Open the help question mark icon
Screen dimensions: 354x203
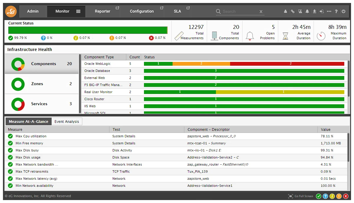pos(336,11)
